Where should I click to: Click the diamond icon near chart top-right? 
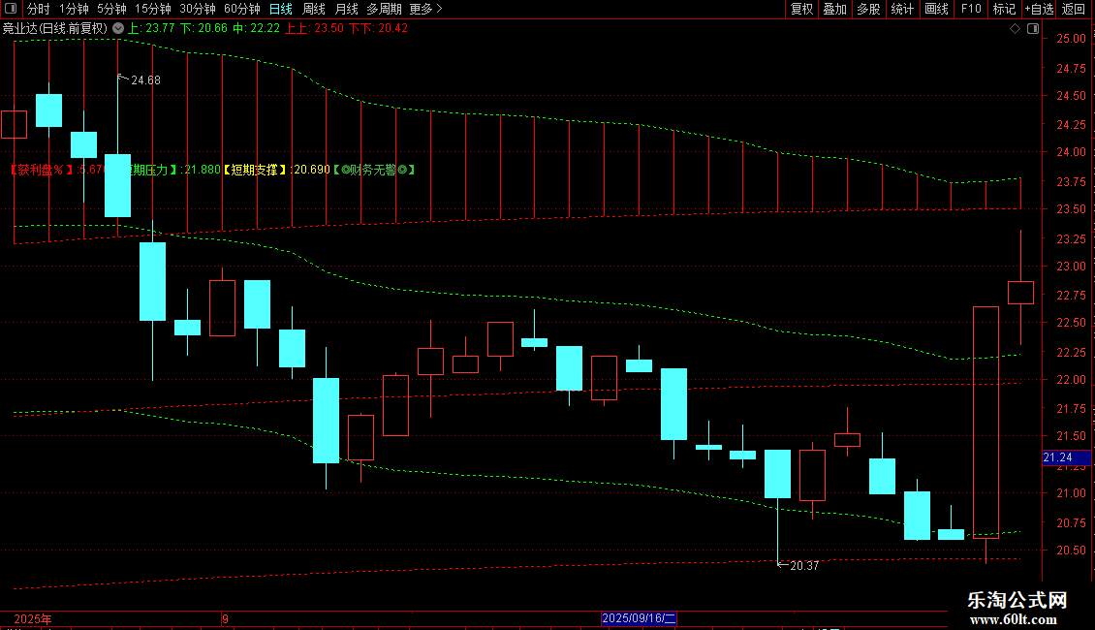(1016, 29)
